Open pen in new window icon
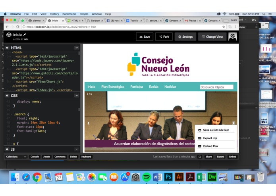 click(x=200, y=157)
